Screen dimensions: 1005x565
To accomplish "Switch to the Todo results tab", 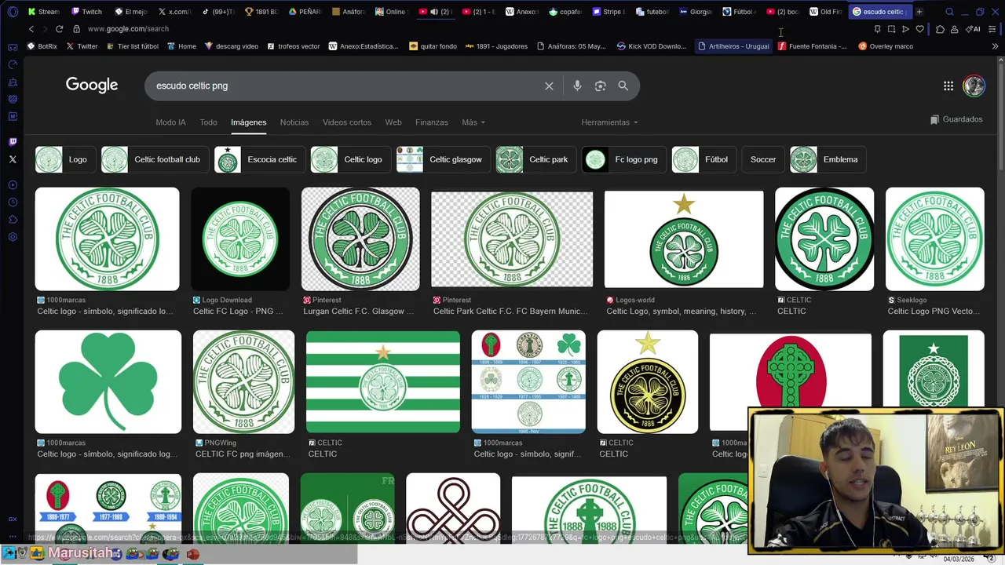I will 208,122.
